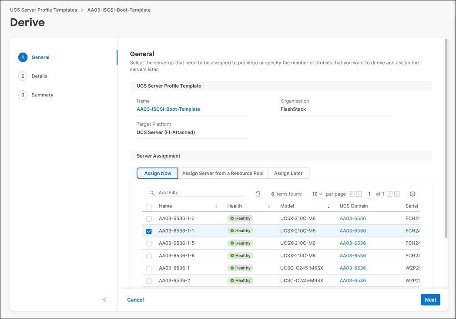456x319 pixels.
Task: Click the Next button
Action: [x=430, y=299]
